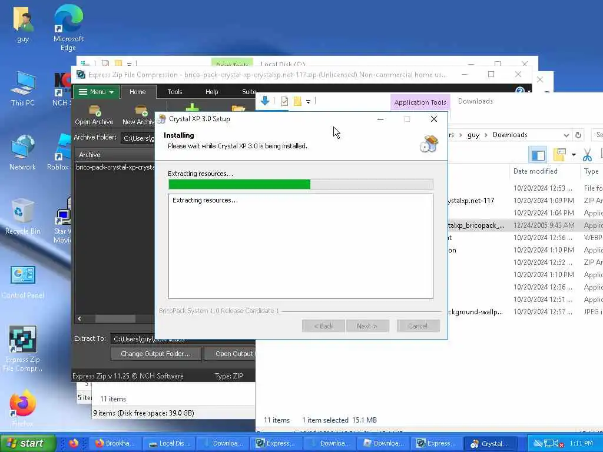Click the Type column header in Explorer

click(591, 171)
